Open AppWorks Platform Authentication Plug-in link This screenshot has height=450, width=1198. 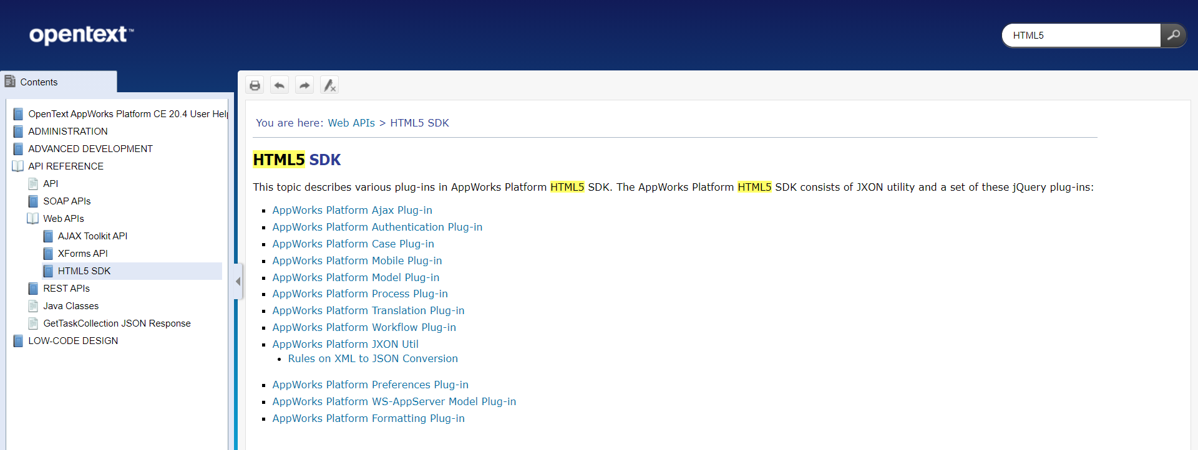tap(377, 227)
